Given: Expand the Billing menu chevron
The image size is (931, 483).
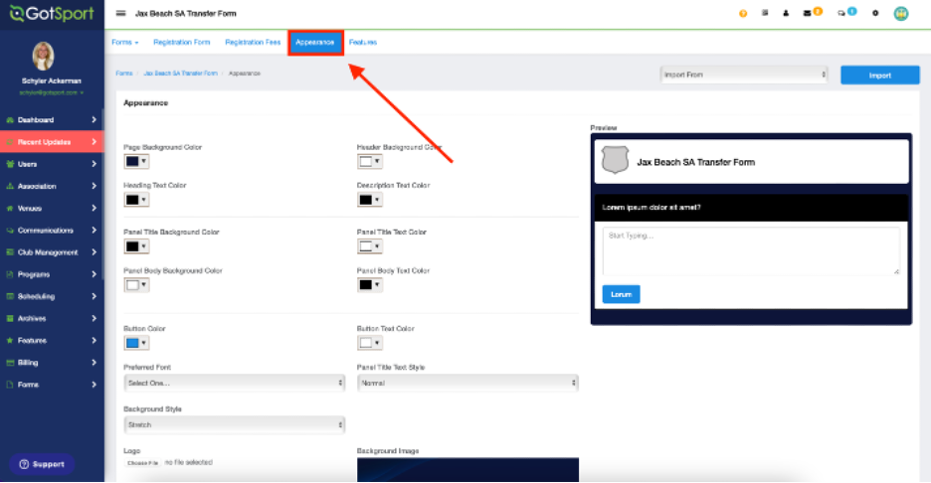Looking at the screenshot, I should [93, 363].
